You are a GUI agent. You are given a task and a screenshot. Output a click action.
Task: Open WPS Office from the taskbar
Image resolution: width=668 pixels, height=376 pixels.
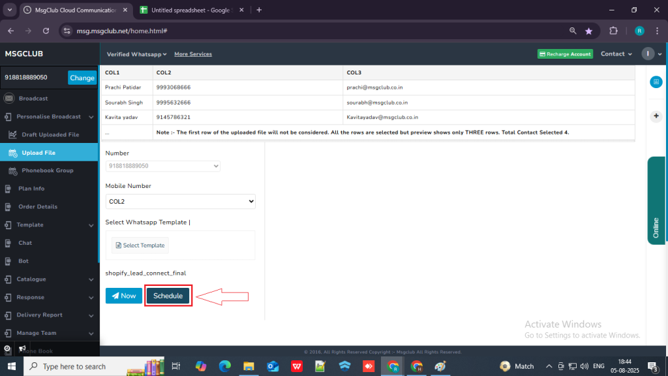[x=297, y=366]
